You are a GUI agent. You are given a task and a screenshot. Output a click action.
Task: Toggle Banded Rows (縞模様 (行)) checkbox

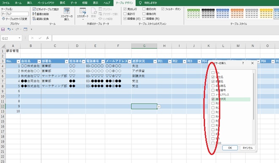pyautogui.click(x=125, y=19)
